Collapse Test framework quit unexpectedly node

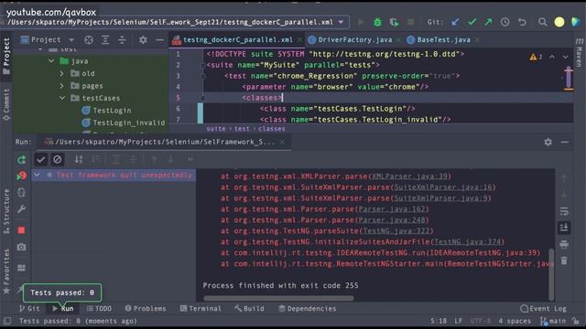point(37,175)
